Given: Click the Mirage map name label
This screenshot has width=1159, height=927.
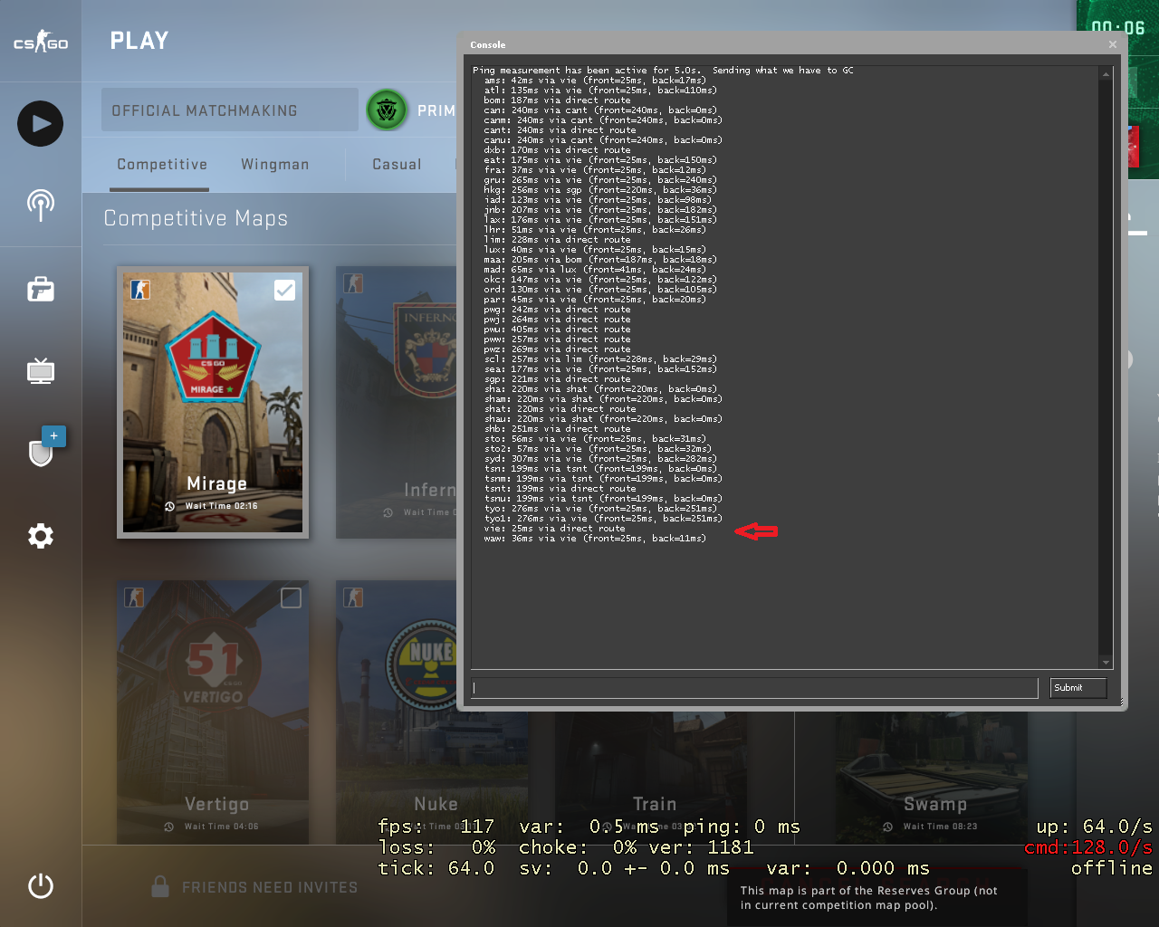Looking at the screenshot, I should pyautogui.click(x=216, y=483).
